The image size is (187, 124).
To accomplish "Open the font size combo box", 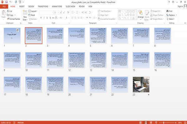I will coord(56,12).
